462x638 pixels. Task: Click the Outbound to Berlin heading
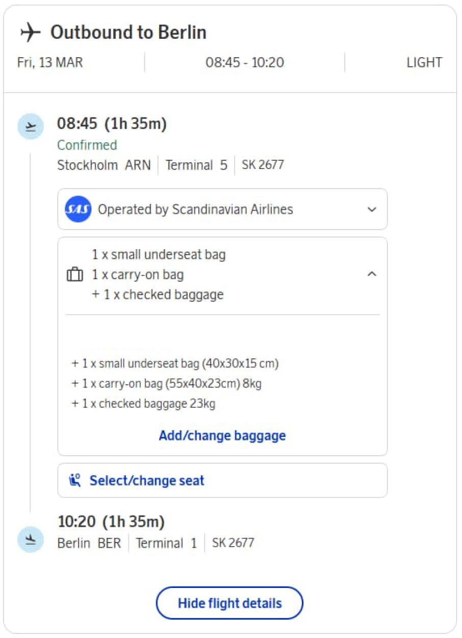click(128, 33)
